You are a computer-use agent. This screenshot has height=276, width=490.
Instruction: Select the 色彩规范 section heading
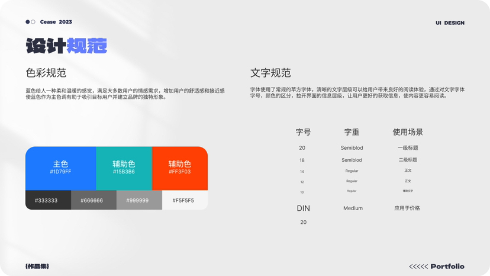(46, 73)
